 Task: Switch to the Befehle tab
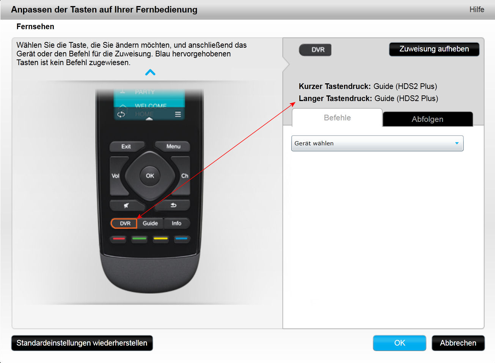tap(337, 118)
